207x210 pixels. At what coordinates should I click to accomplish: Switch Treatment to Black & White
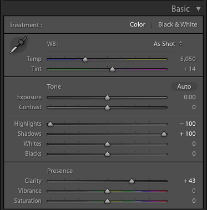click(x=178, y=24)
